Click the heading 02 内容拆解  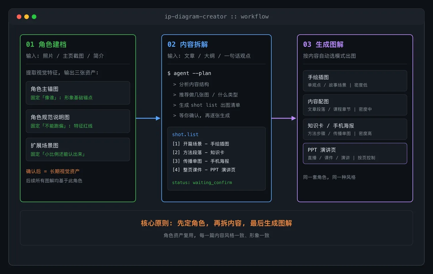pyautogui.click(x=188, y=44)
